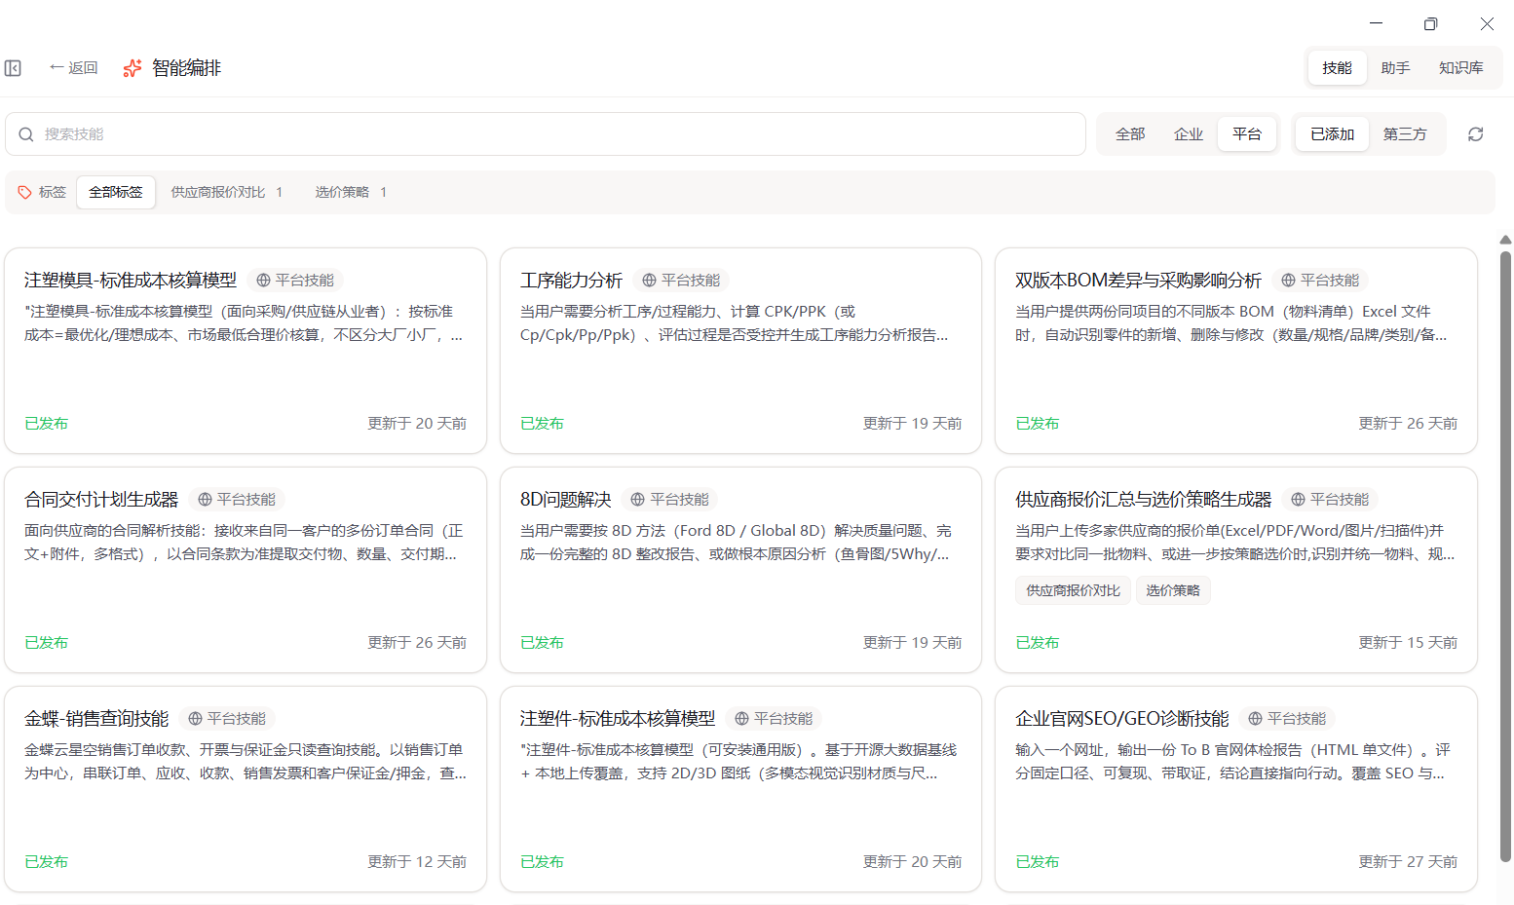
Task: Open the 8D问题解决 skill card
Action: (x=740, y=570)
